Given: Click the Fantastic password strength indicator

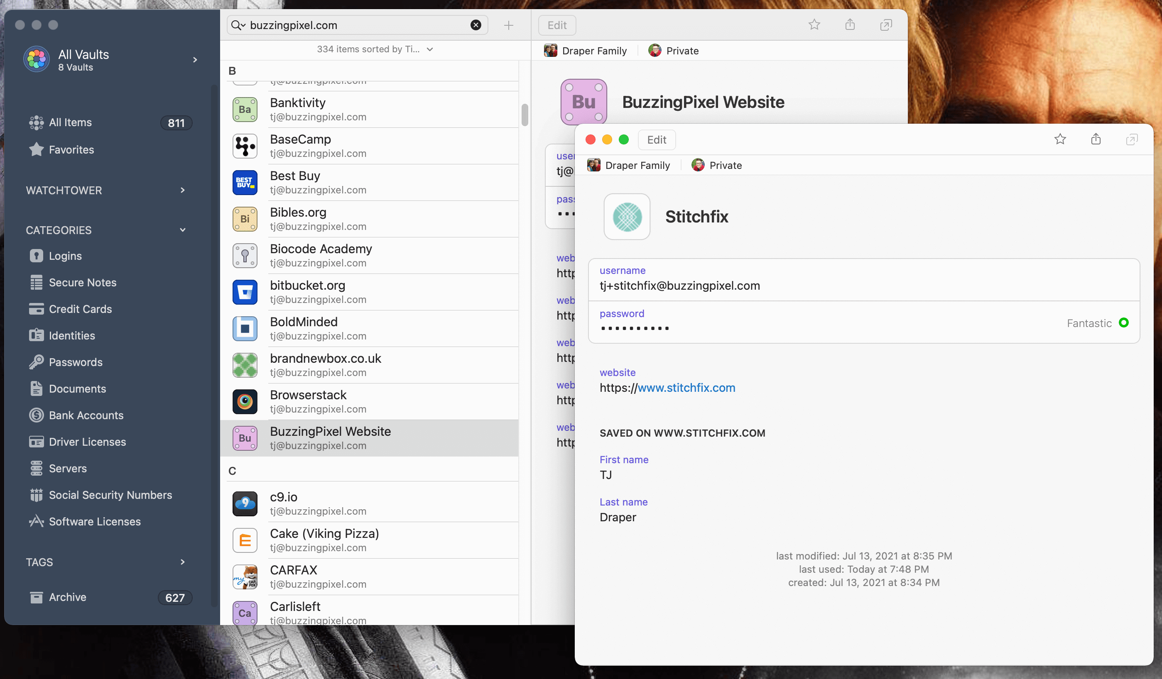Looking at the screenshot, I should click(1098, 323).
